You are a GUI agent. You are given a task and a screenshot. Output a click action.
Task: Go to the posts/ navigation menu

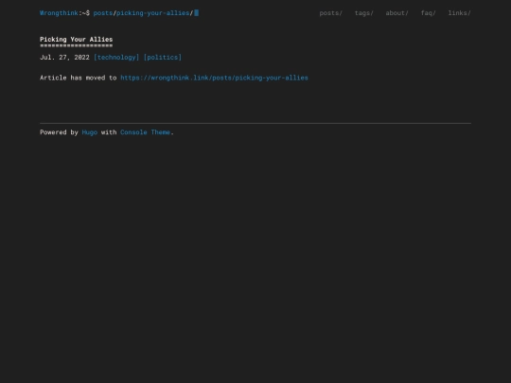(331, 13)
